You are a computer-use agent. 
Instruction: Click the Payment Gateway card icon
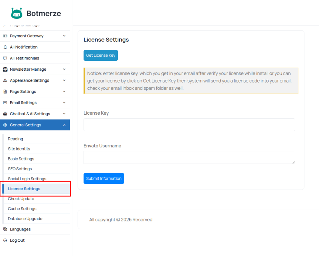click(x=5, y=36)
